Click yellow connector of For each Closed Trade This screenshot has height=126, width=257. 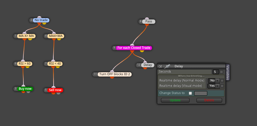(142, 51)
